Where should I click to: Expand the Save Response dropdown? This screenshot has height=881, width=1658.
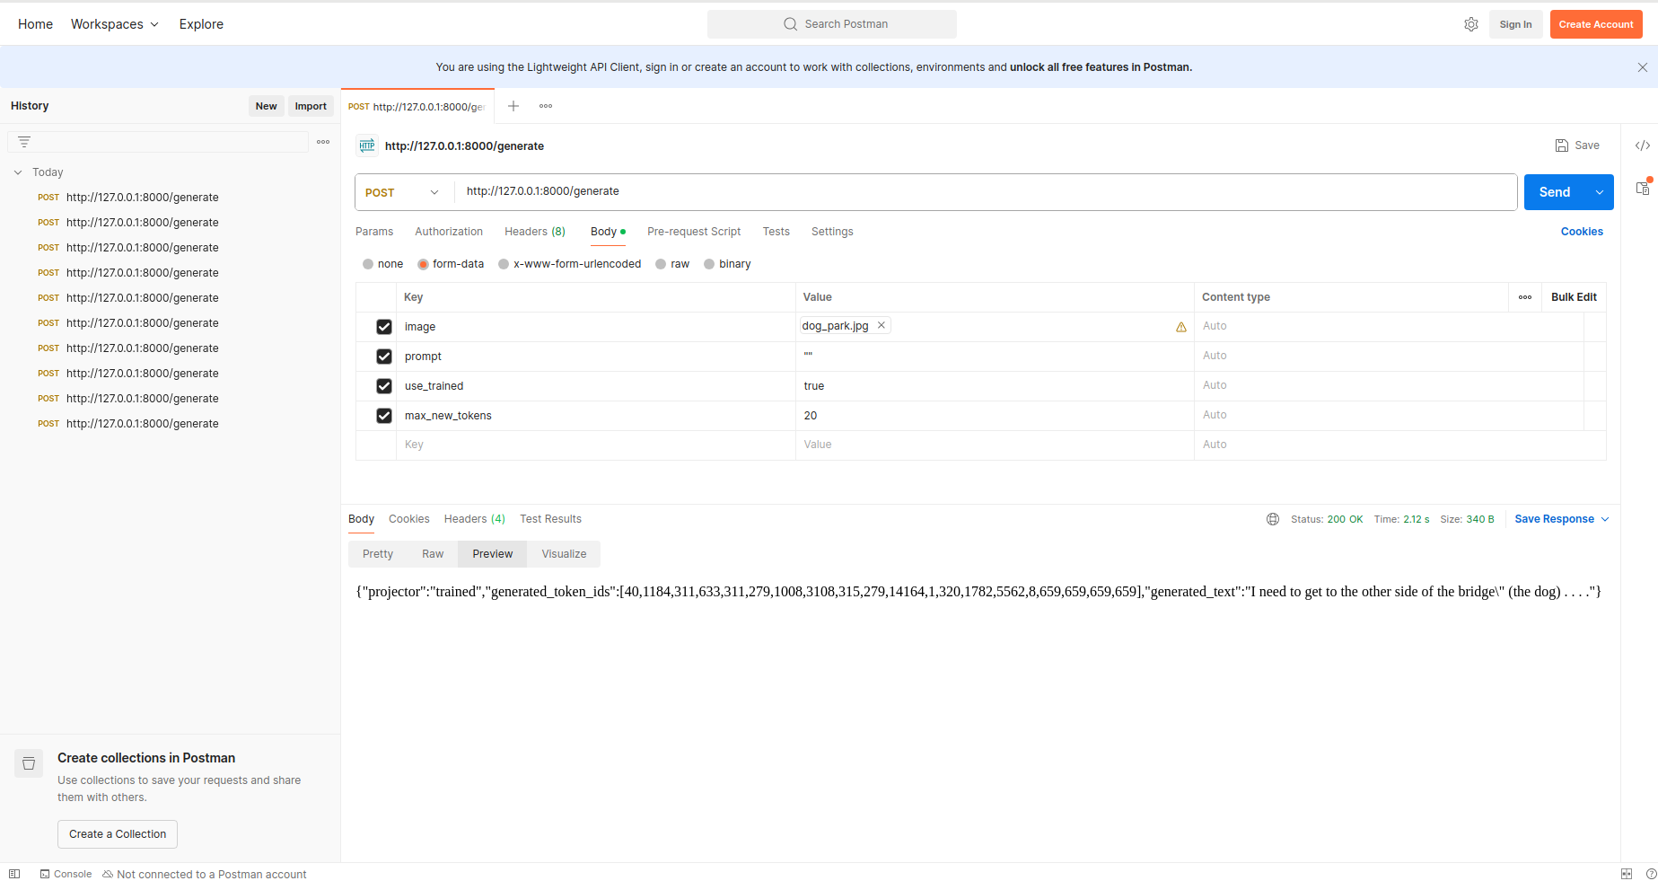[1562, 519]
